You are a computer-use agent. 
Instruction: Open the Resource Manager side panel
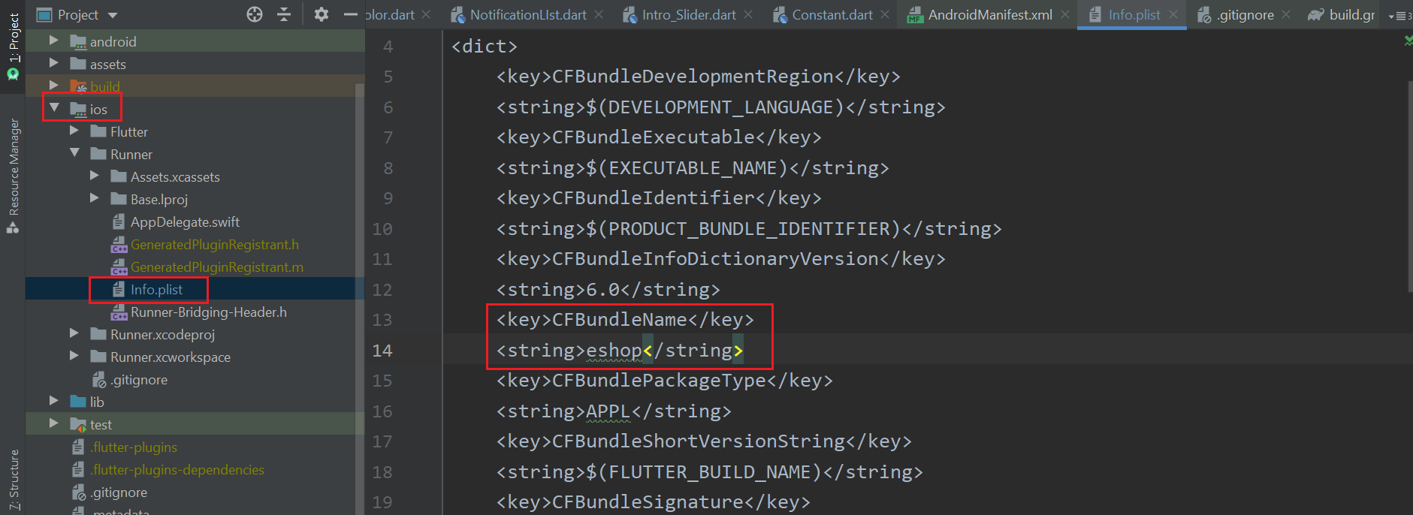coord(13,174)
